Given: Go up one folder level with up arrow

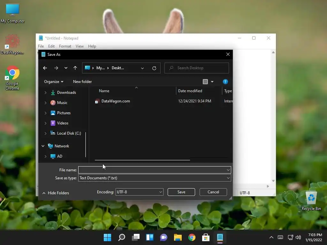Looking at the screenshot, I should click(75, 68).
